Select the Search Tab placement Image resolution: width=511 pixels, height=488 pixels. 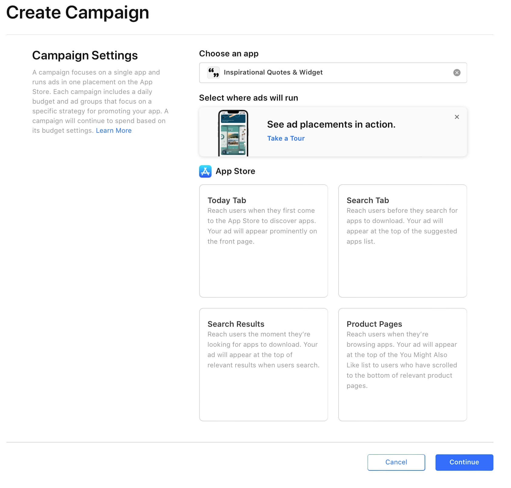402,240
